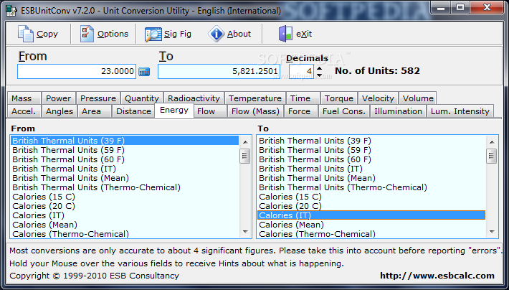Click the Decimals number field
The height and width of the screenshot is (290, 509).
(x=301, y=71)
